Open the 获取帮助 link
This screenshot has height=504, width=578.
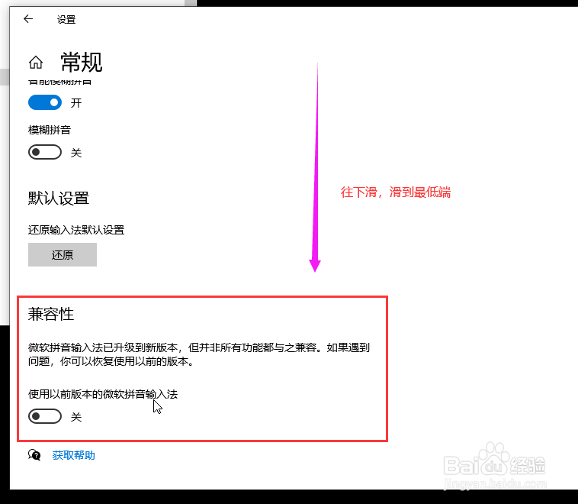(x=74, y=455)
